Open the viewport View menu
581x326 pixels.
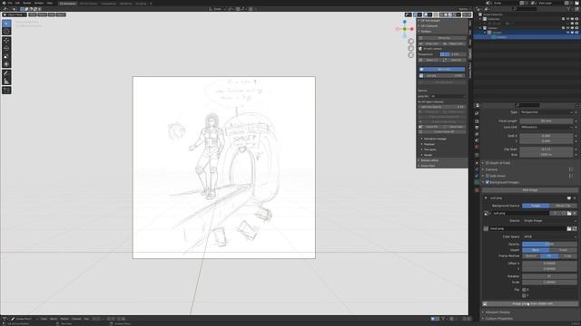[x=33, y=14]
